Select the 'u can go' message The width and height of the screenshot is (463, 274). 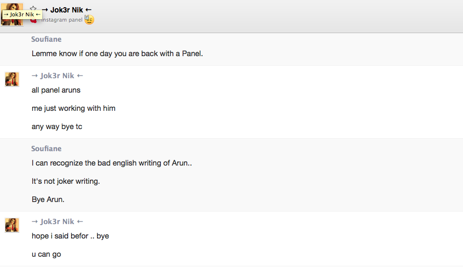47,254
